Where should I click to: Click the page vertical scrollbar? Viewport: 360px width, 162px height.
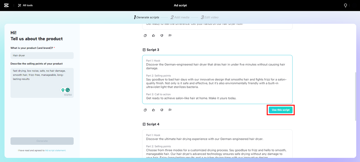pos(356,97)
